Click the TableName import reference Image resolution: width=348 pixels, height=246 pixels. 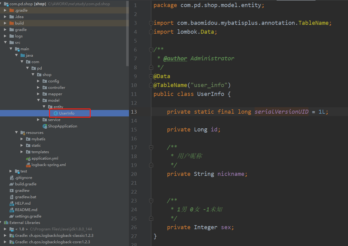point(313,23)
